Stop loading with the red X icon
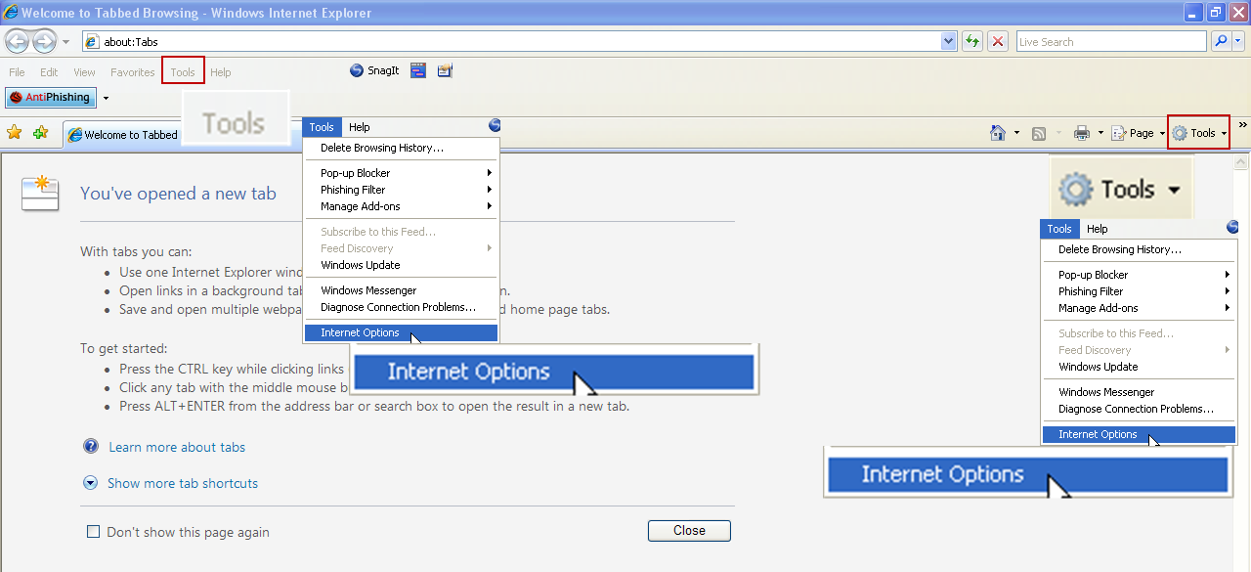Image resolution: width=1251 pixels, height=572 pixels. click(x=998, y=41)
